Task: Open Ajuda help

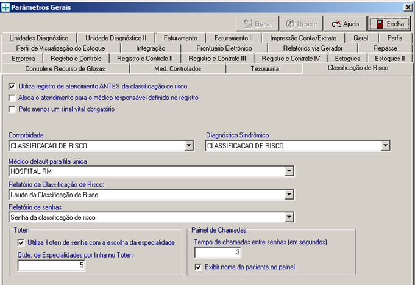Action: point(345,24)
